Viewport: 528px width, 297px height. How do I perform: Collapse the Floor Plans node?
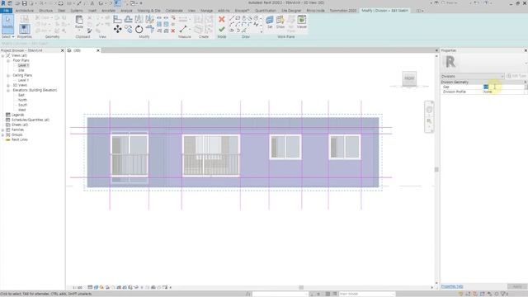click(x=8, y=60)
